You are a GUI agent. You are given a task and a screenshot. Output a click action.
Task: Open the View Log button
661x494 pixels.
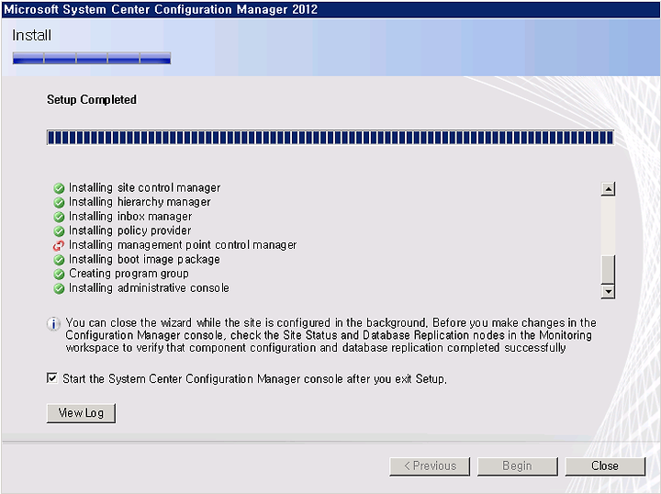click(81, 413)
